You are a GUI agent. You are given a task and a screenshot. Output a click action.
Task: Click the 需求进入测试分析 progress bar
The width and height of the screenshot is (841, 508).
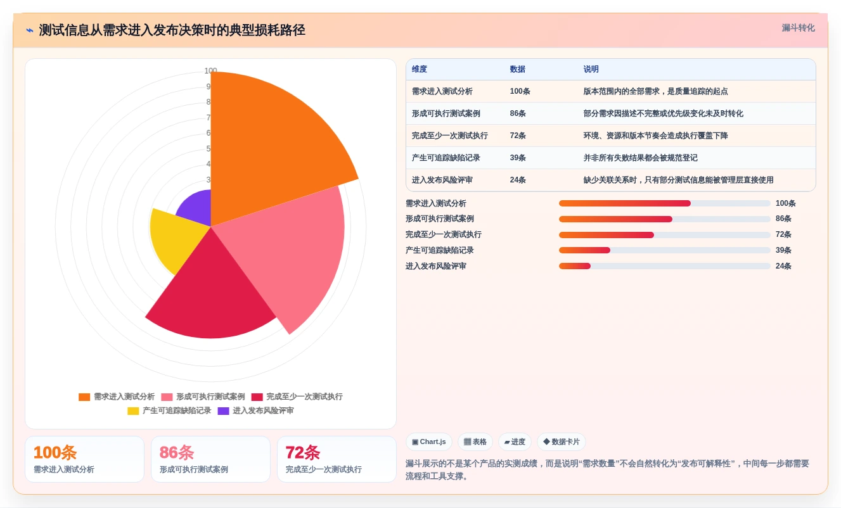click(665, 203)
